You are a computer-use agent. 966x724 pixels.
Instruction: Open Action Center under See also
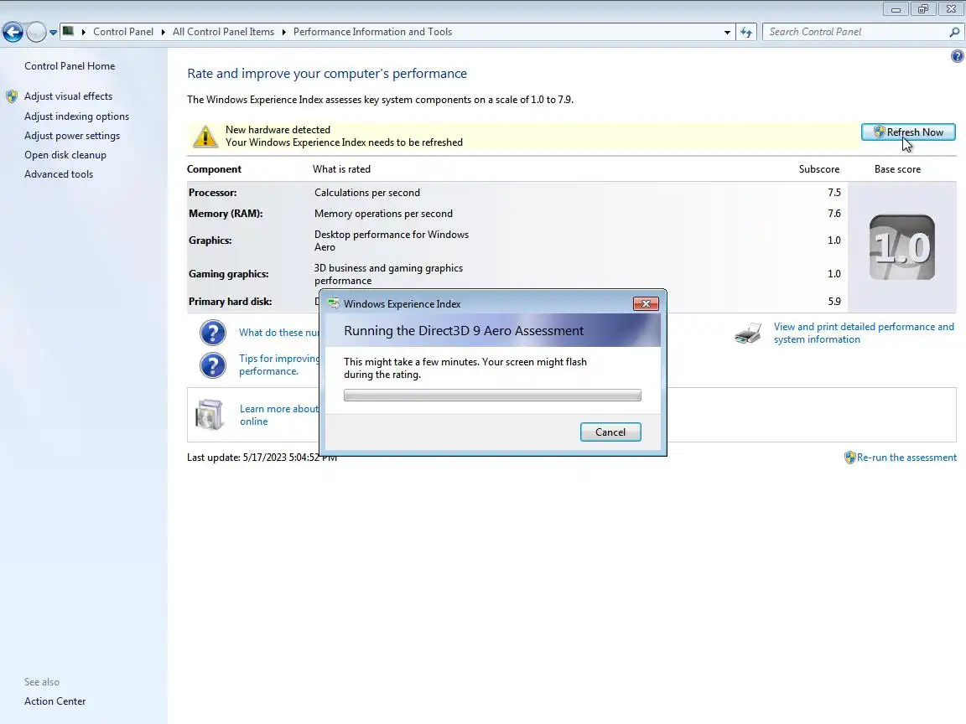tap(55, 701)
